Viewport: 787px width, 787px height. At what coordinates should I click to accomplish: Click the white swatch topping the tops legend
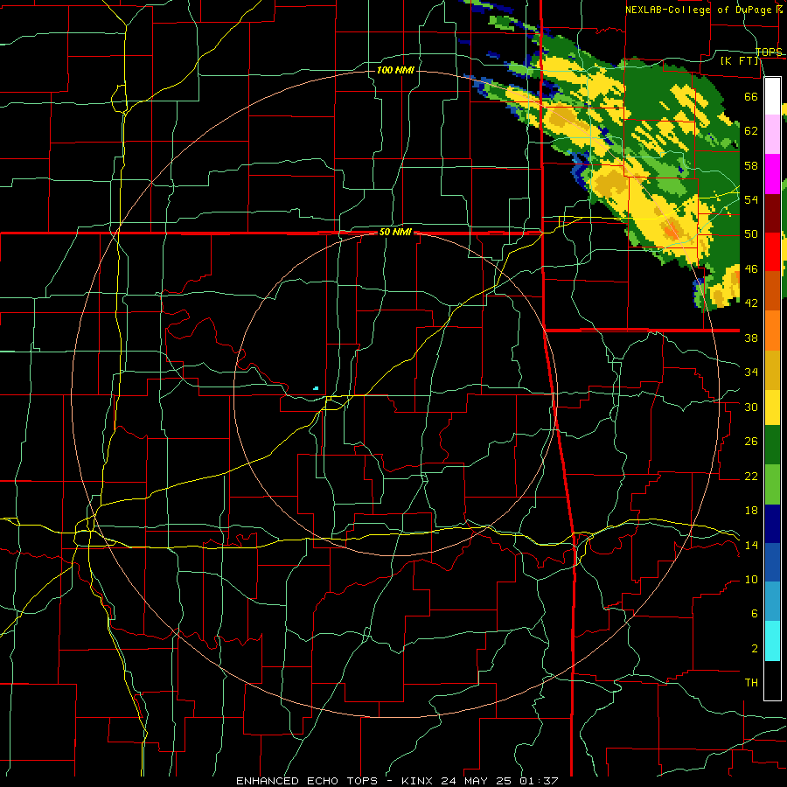pos(772,96)
